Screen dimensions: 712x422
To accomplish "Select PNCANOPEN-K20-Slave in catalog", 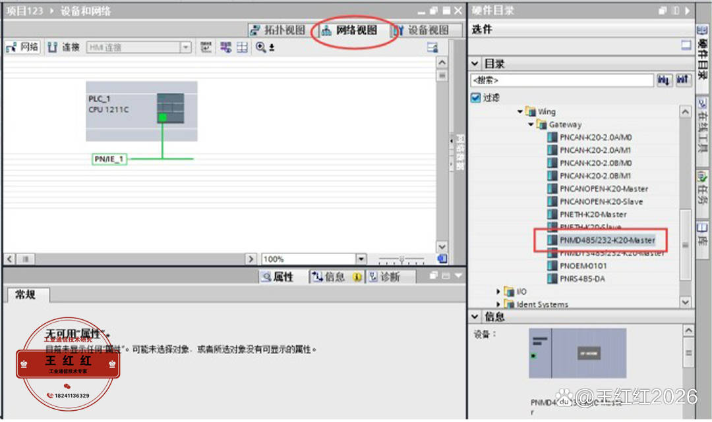I will (x=601, y=201).
